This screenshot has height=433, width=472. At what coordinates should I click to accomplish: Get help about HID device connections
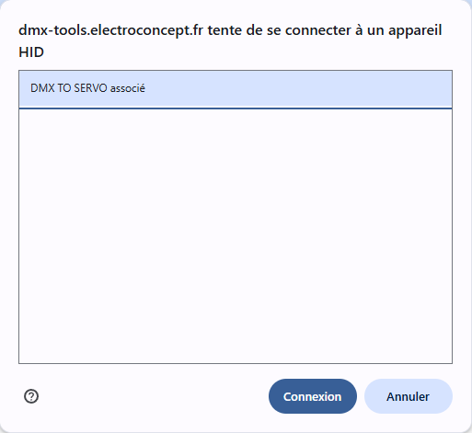pos(31,396)
